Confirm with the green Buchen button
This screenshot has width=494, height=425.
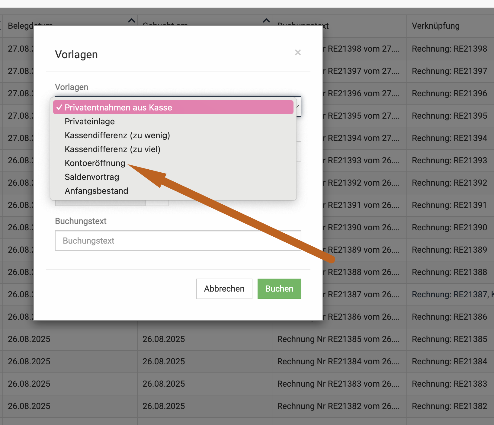279,289
